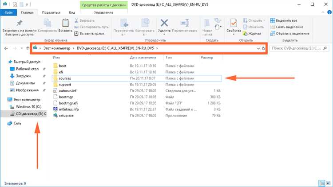Select Быстрый доступ in navigation pane
This screenshot has width=333, height=187.
pos(27,62)
